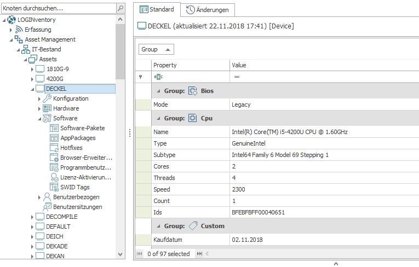Click the Hardware tree icon
The image size is (419, 267).
47,108
